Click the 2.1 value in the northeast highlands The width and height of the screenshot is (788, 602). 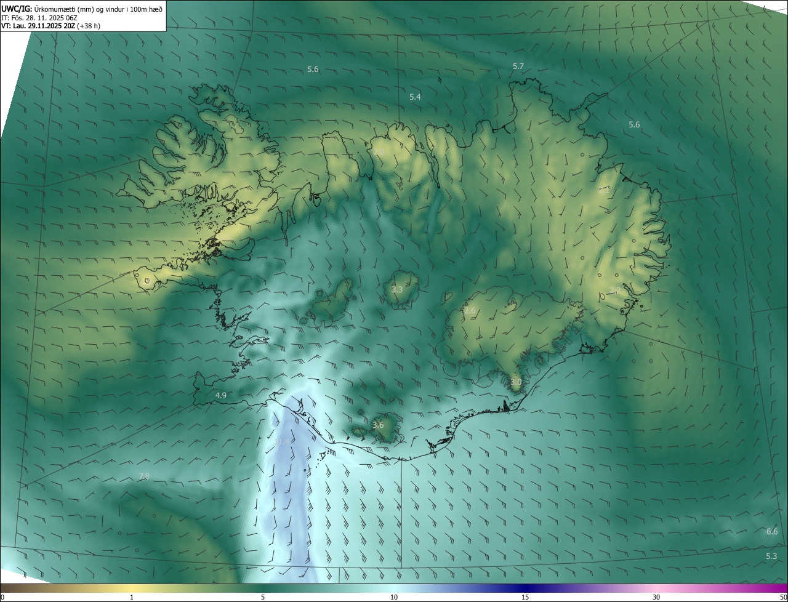(x=604, y=190)
